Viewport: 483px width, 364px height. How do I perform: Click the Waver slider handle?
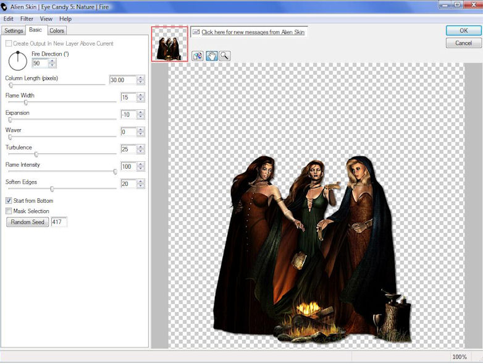(x=10, y=137)
